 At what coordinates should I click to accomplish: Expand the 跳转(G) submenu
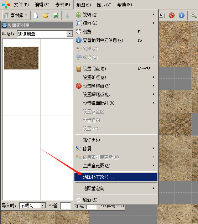(116, 15)
